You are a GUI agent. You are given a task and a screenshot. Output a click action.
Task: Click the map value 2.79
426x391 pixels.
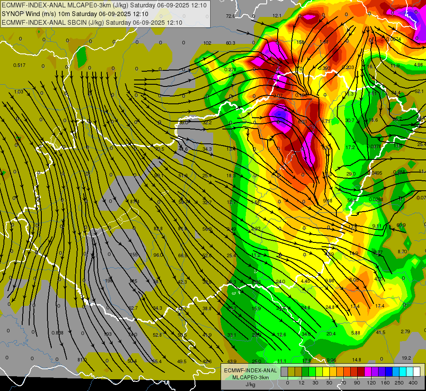point(406,331)
